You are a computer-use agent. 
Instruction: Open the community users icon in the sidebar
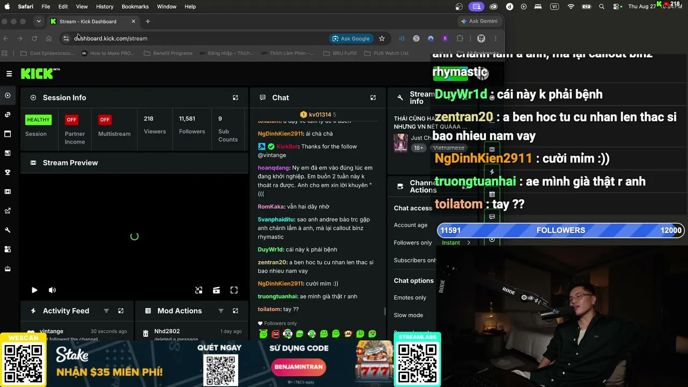(8, 249)
